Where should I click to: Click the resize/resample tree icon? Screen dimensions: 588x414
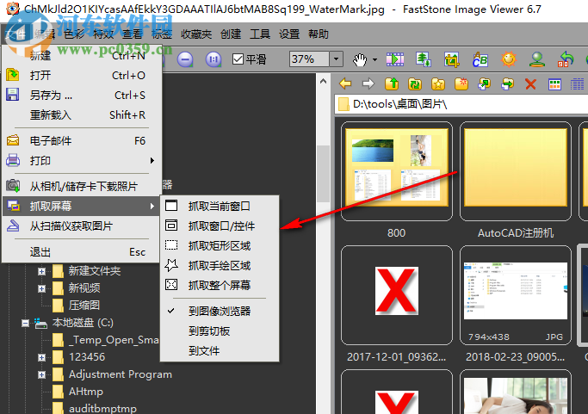424,59
